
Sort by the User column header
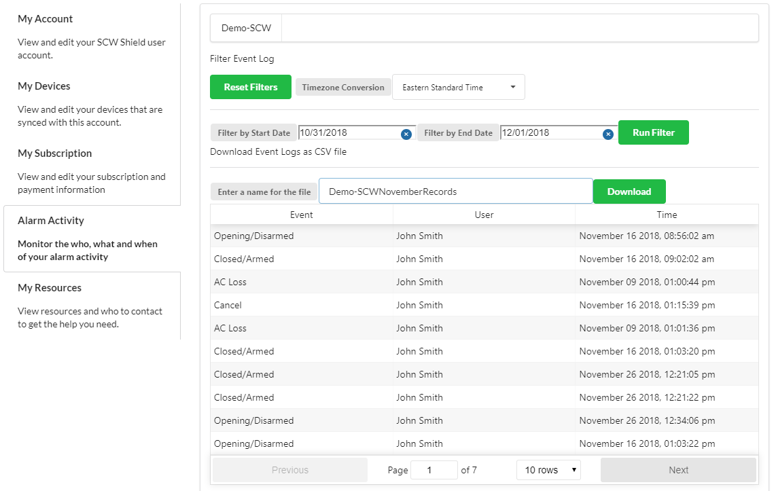[484, 215]
